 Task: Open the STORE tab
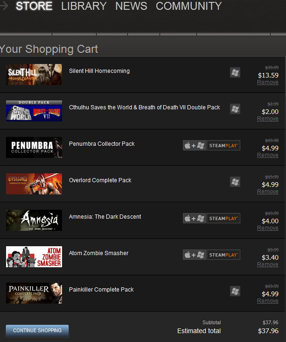[x=34, y=6]
